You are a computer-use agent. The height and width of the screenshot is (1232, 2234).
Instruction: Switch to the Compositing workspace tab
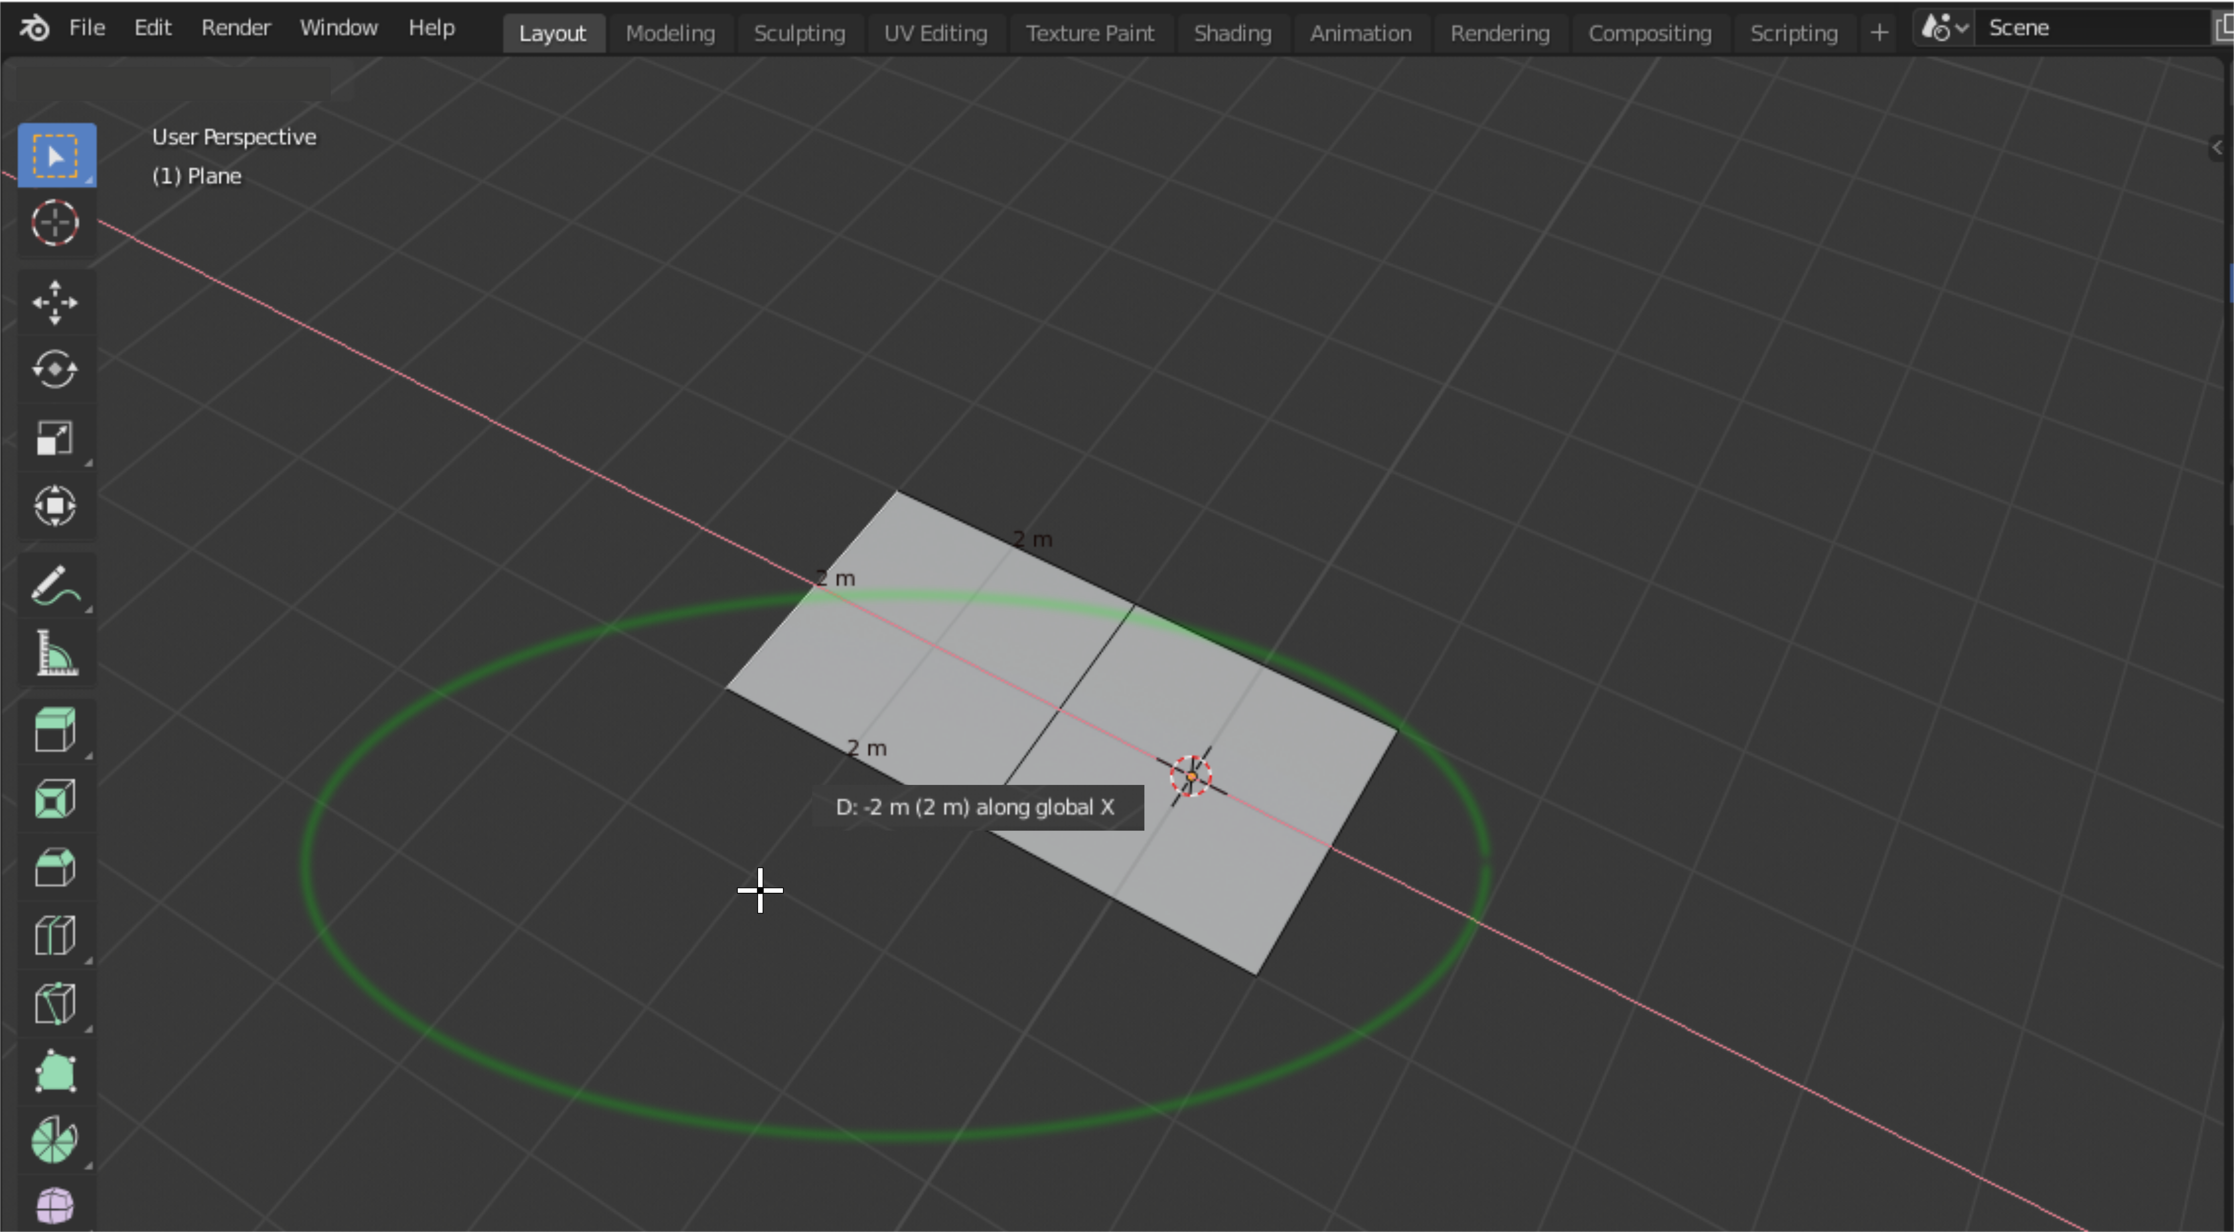coord(1649,33)
